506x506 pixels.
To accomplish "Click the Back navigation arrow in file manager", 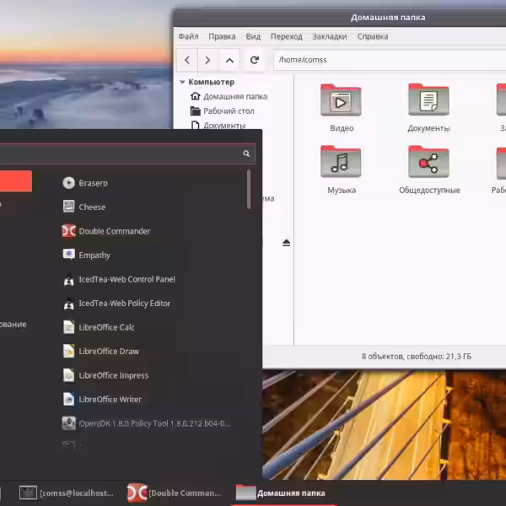I will pyautogui.click(x=187, y=60).
